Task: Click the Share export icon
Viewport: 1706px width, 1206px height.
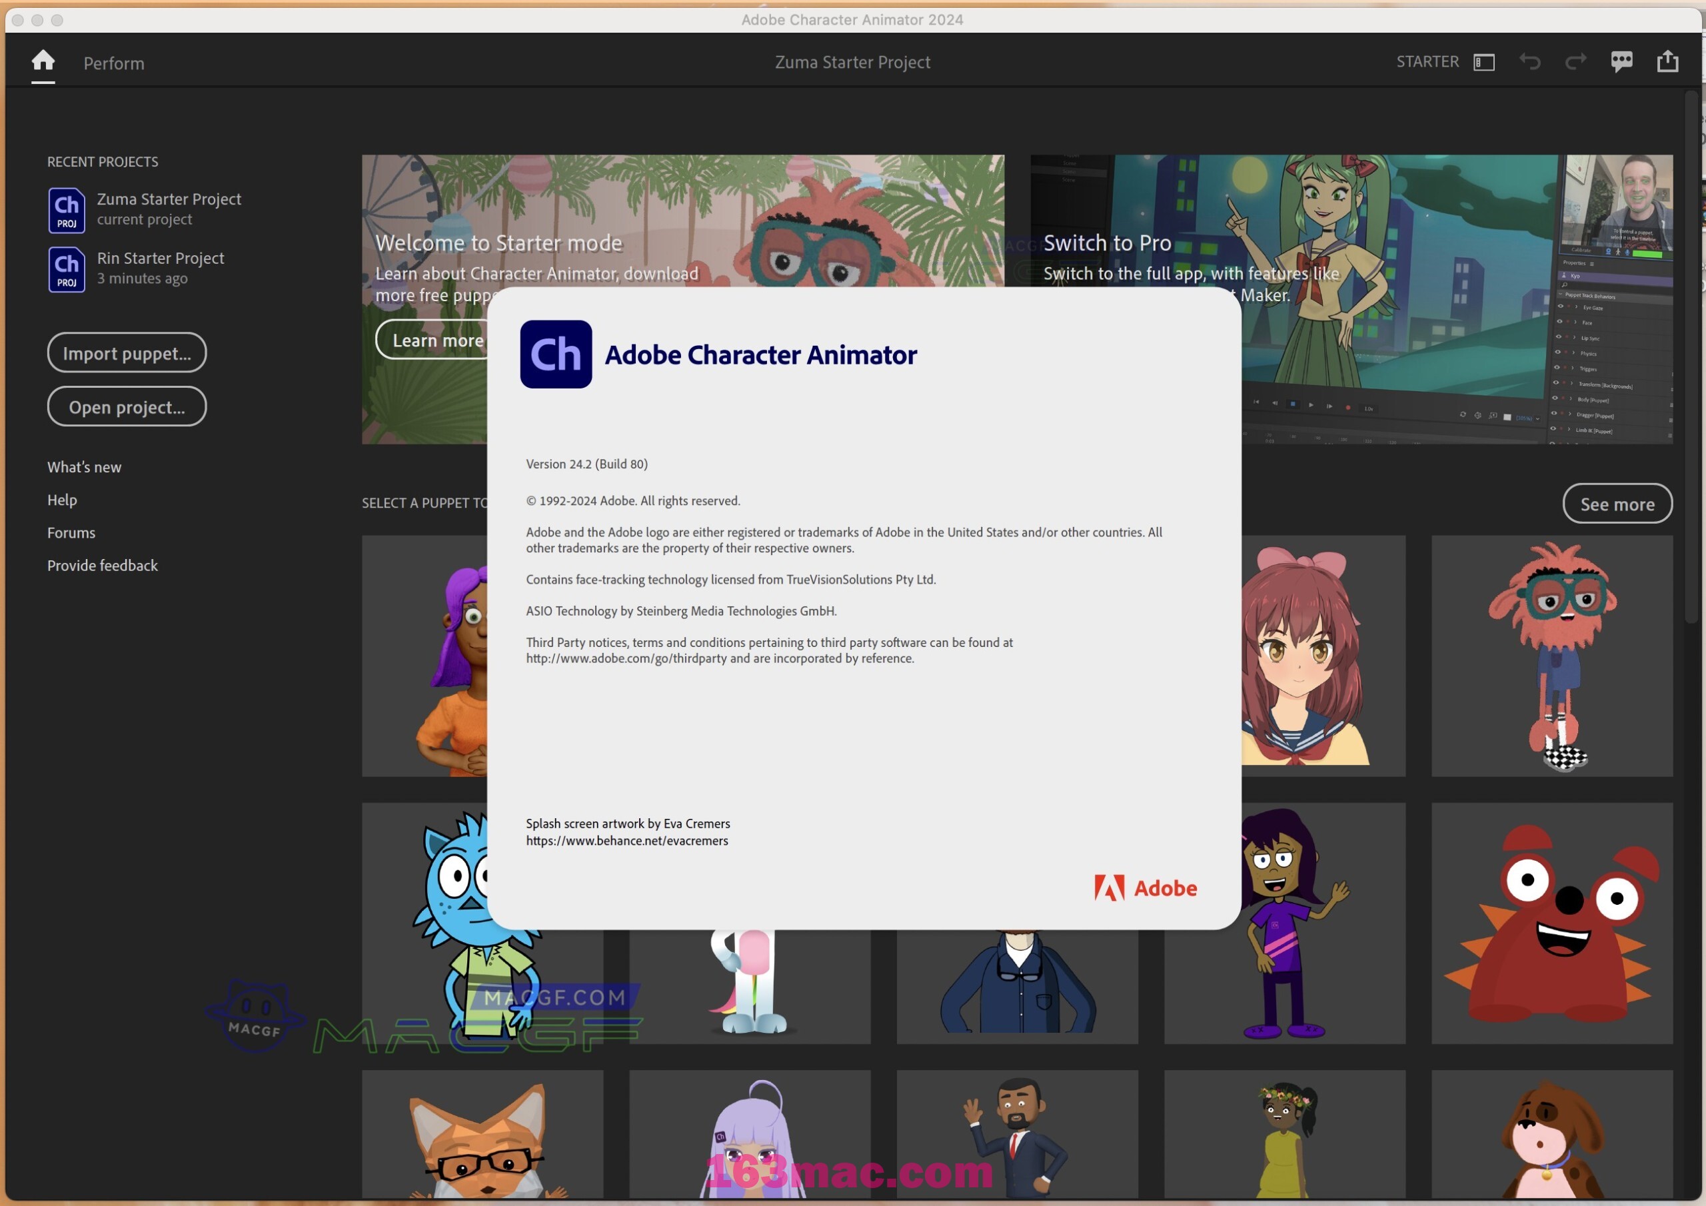Action: pyautogui.click(x=1667, y=61)
